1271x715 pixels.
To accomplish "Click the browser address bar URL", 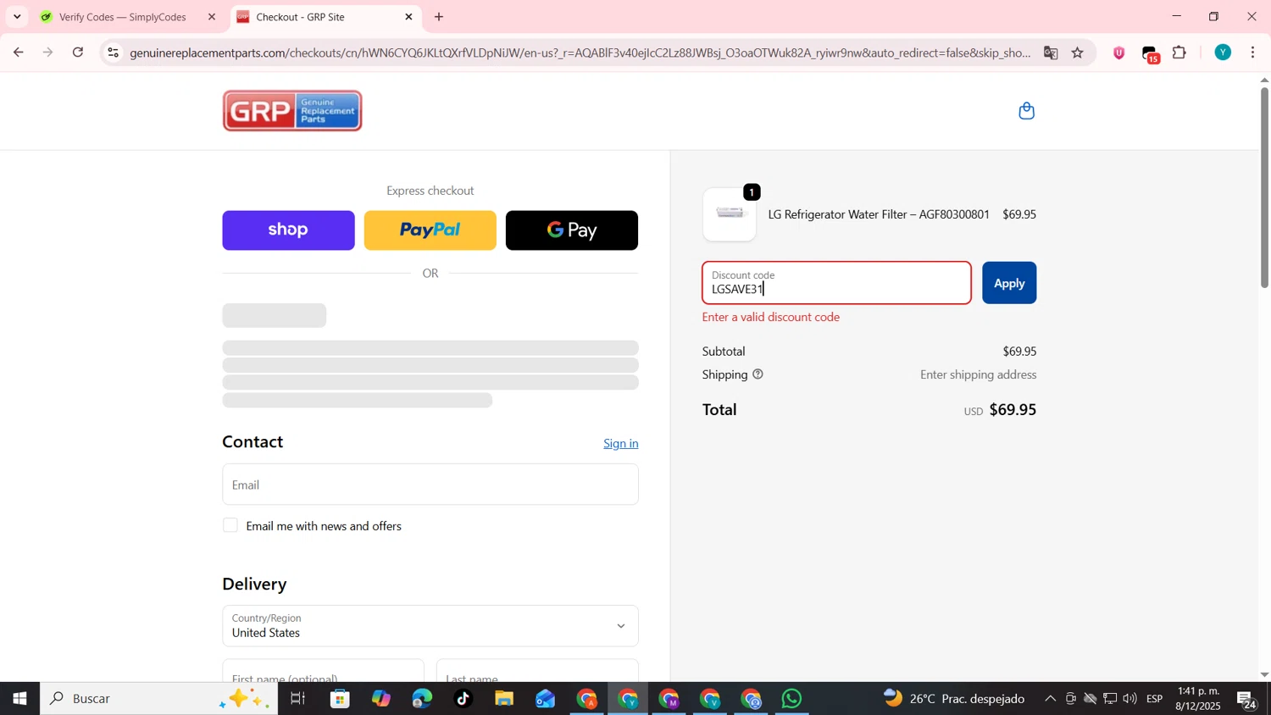I will [580, 53].
